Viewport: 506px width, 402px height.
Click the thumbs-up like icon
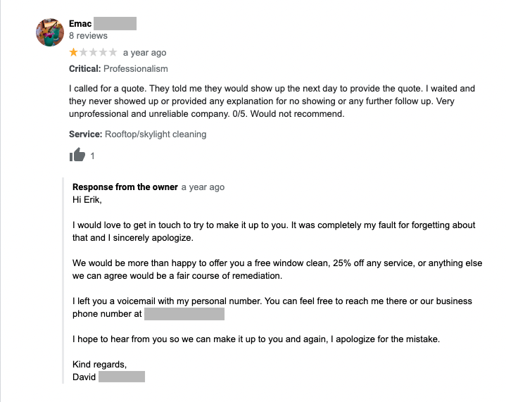point(77,156)
